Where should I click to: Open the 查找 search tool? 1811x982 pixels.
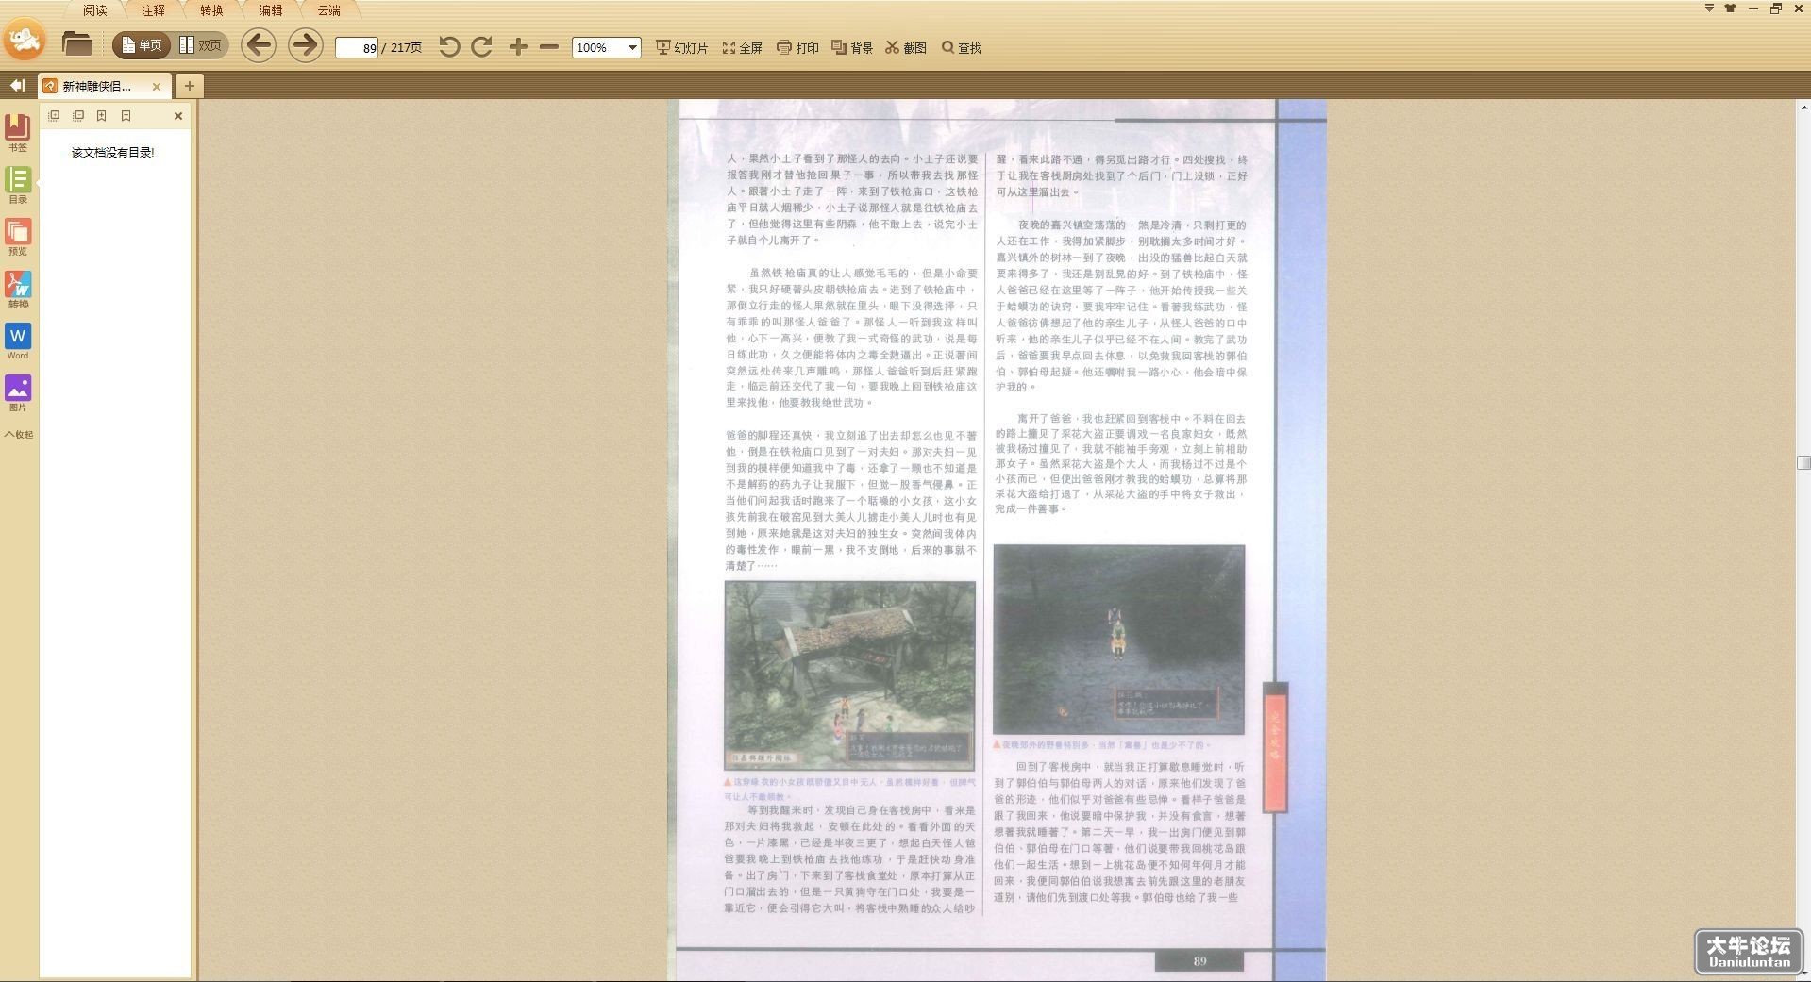pos(961,47)
